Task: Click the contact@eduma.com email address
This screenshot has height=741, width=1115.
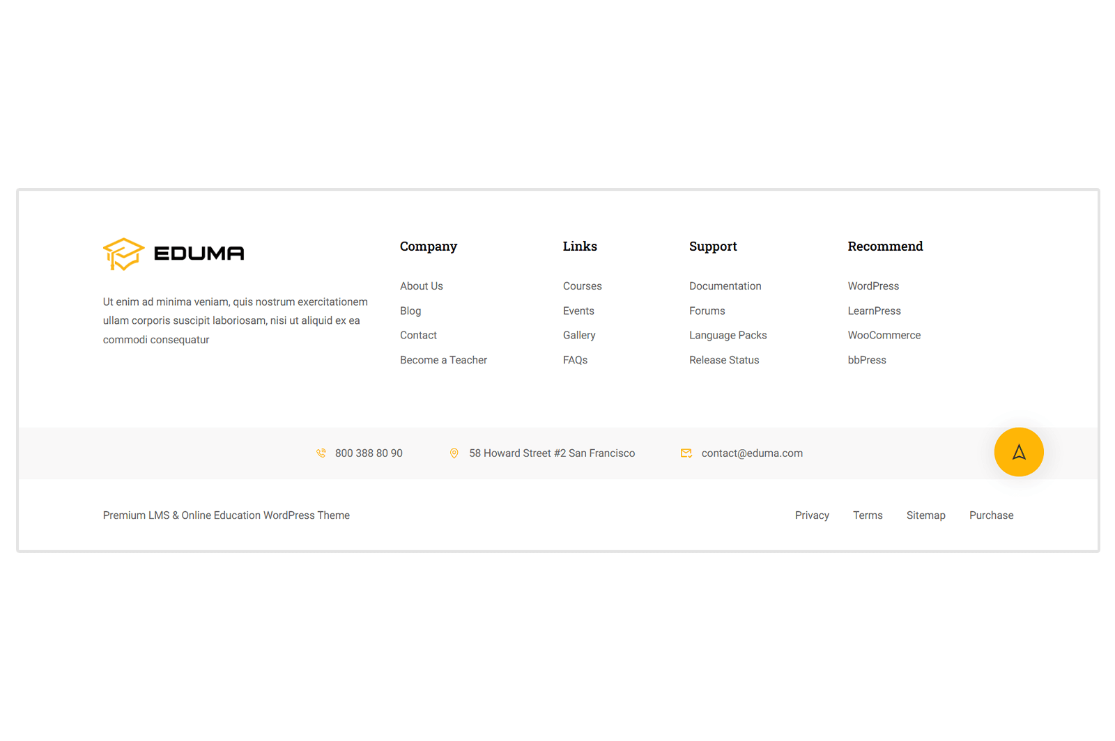Action: pyautogui.click(x=752, y=453)
